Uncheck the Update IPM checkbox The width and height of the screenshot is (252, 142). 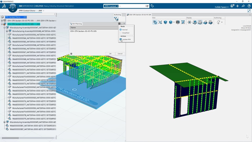[x=121, y=39]
